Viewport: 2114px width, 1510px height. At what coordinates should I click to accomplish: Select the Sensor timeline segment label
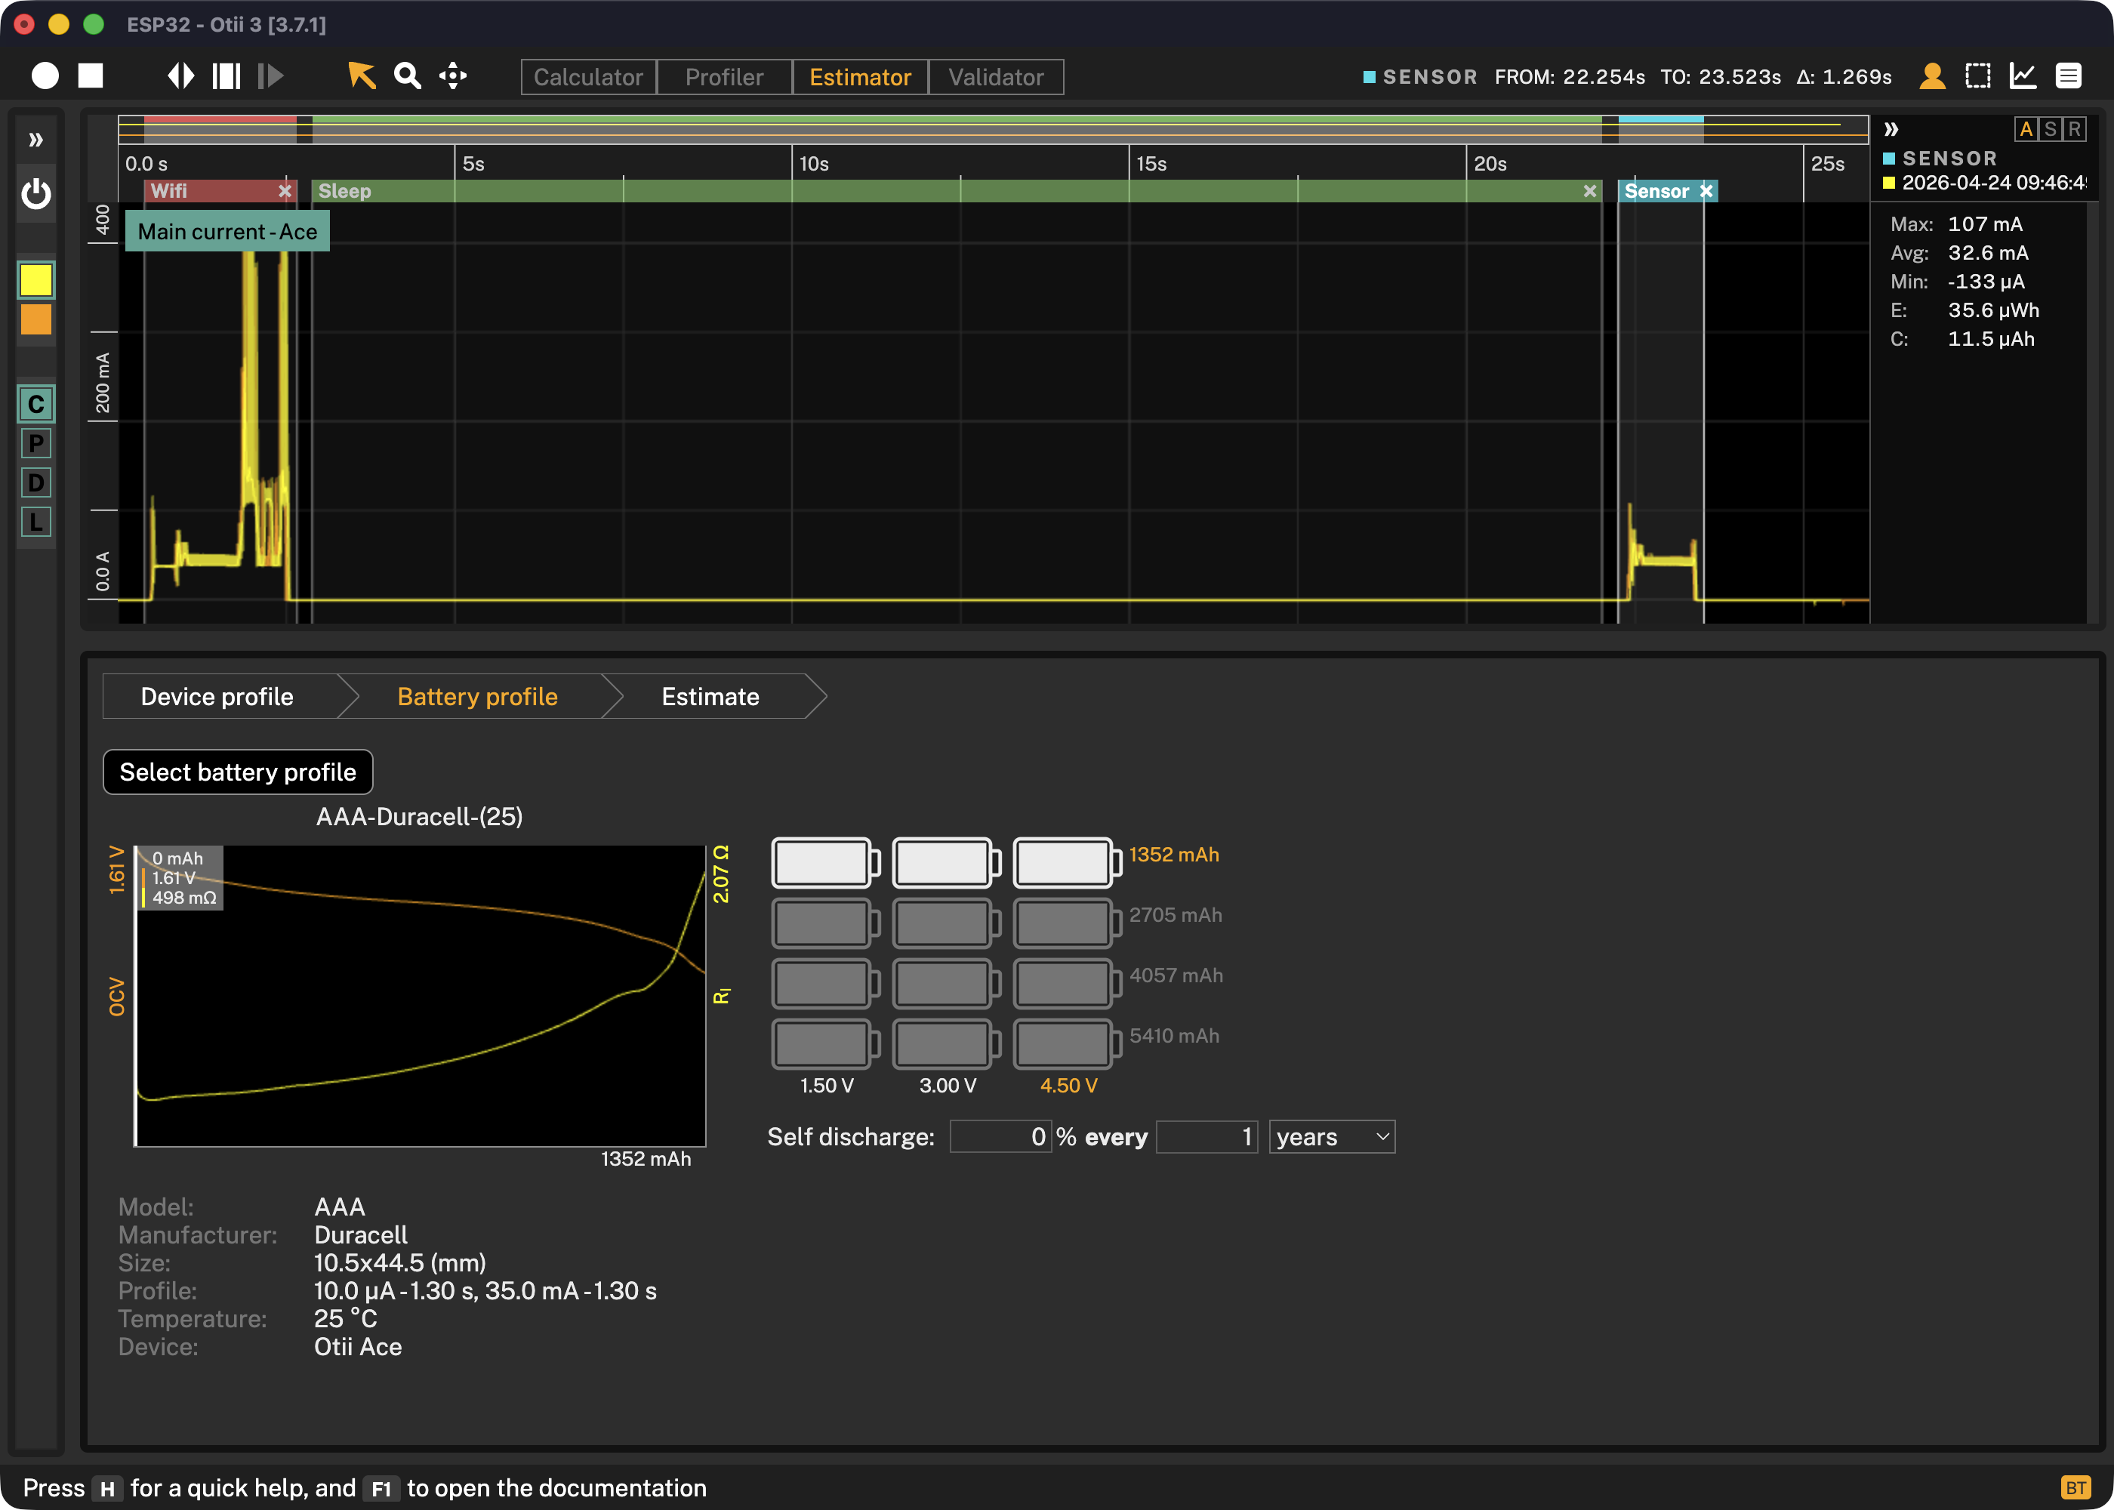(1656, 190)
